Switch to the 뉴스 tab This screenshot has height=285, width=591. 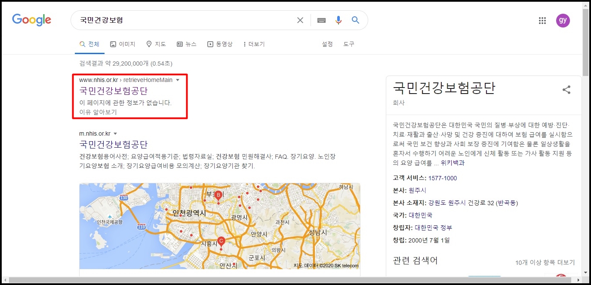click(187, 44)
